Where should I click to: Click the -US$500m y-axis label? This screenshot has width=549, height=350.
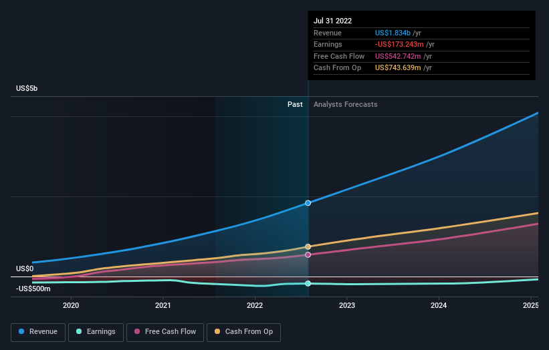point(33,289)
